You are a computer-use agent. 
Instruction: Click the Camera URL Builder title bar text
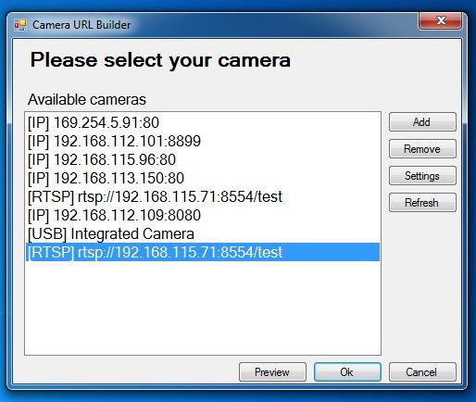(81, 25)
